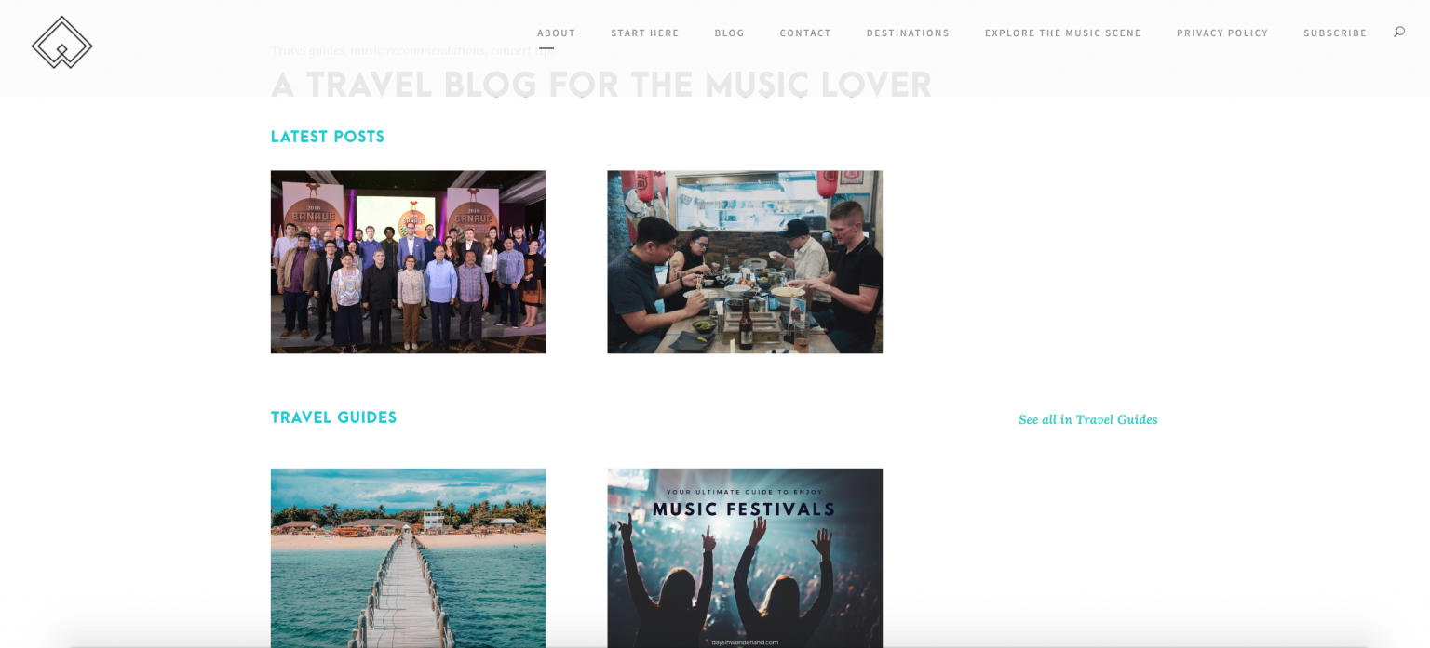Open the beach pier travel guide
This screenshot has width=1430, height=648.
click(x=408, y=558)
